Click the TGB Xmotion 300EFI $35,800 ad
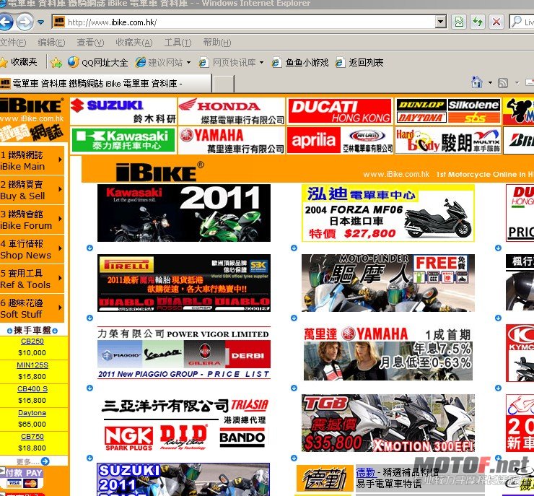 [388, 423]
